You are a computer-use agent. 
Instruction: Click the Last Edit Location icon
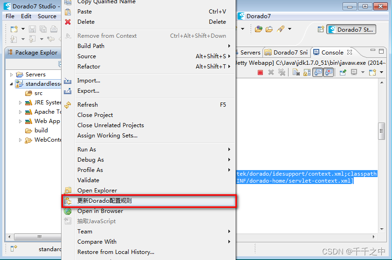(x=51, y=39)
